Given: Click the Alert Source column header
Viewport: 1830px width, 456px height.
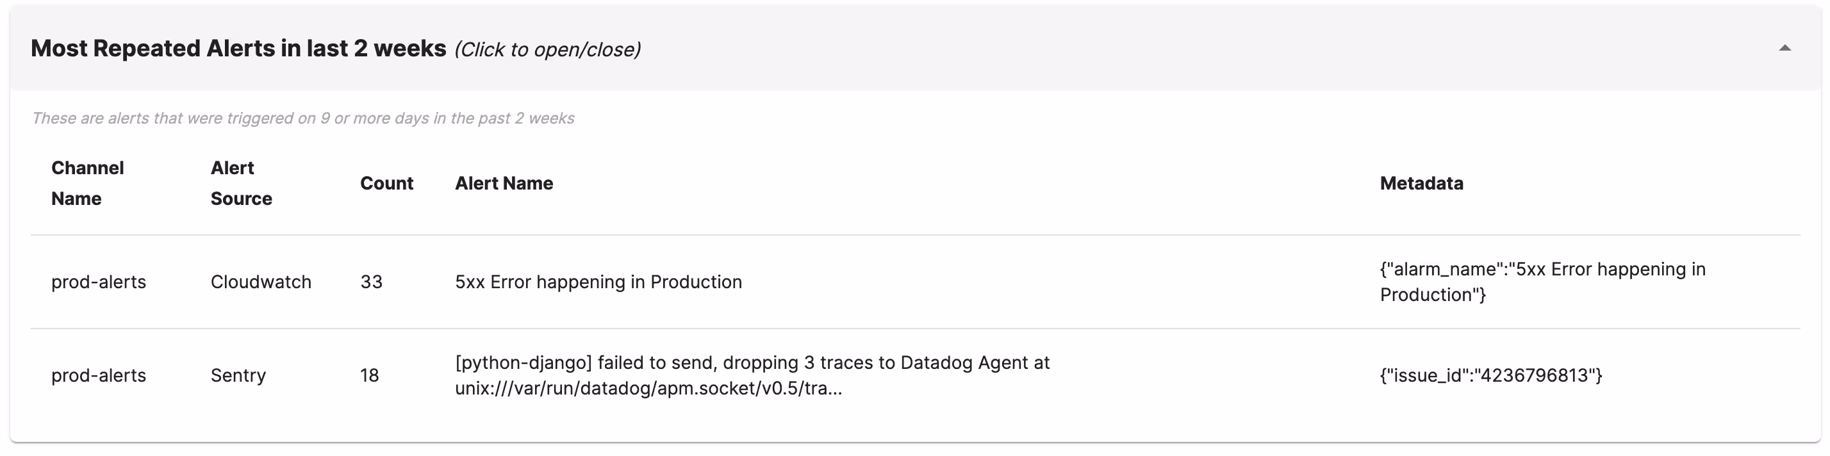Looking at the screenshot, I should (241, 183).
